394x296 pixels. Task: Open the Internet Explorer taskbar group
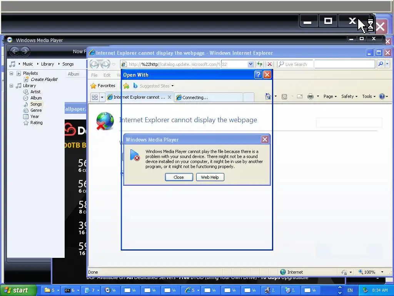(x=192, y=290)
